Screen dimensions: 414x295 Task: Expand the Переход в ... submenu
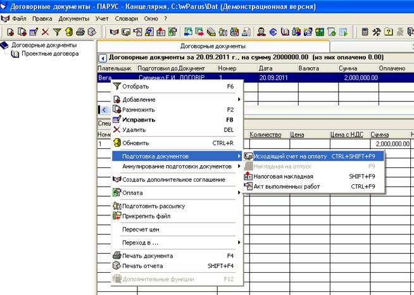coord(177,242)
